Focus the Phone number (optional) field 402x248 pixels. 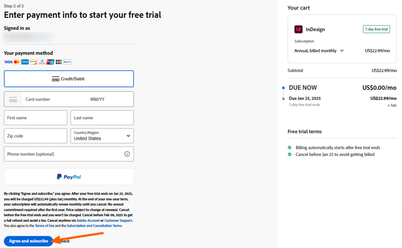pos(69,154)
